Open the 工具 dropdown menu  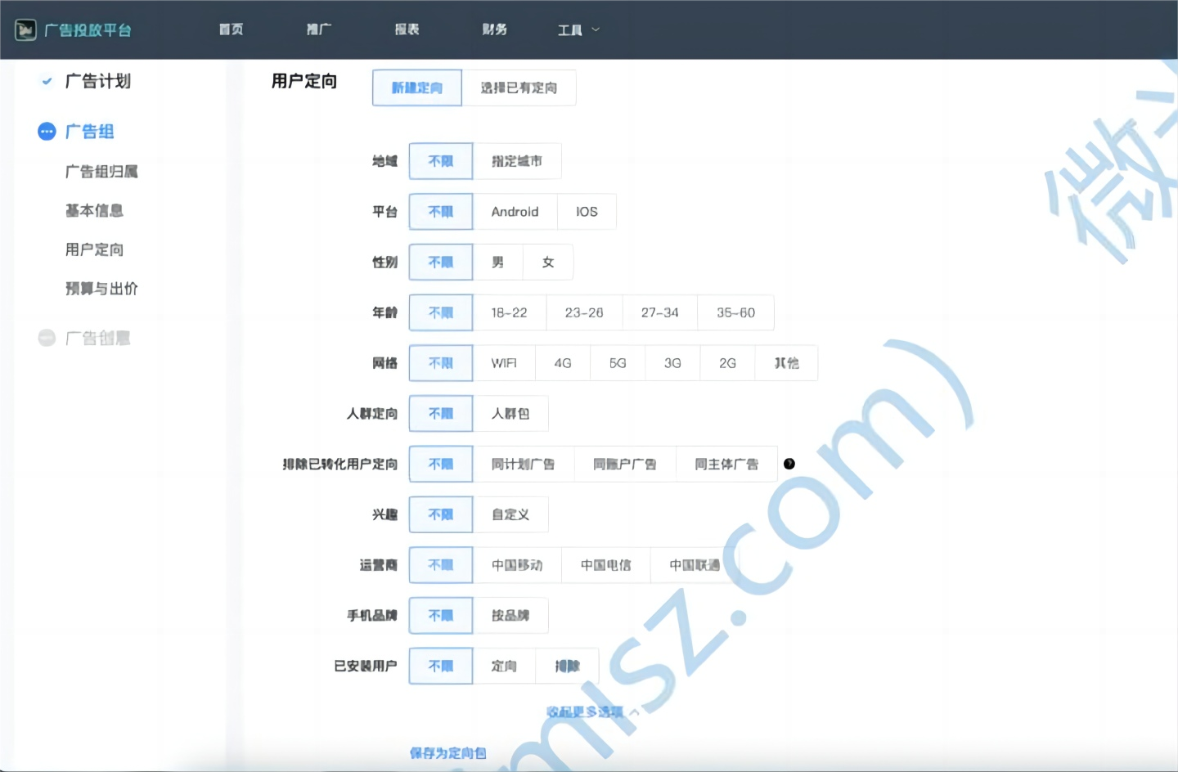[578, 30]
